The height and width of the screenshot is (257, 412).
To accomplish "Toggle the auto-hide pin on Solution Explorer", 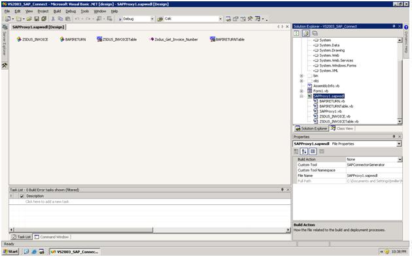I will click(x=394, y=26).
